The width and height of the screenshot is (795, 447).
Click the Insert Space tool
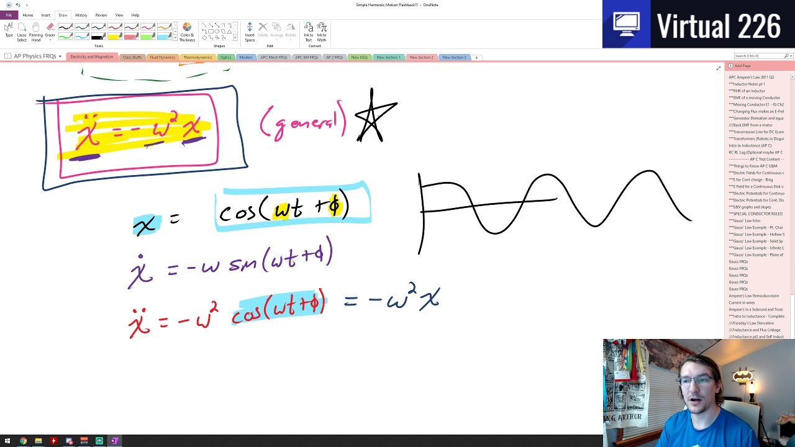point(250,32)
